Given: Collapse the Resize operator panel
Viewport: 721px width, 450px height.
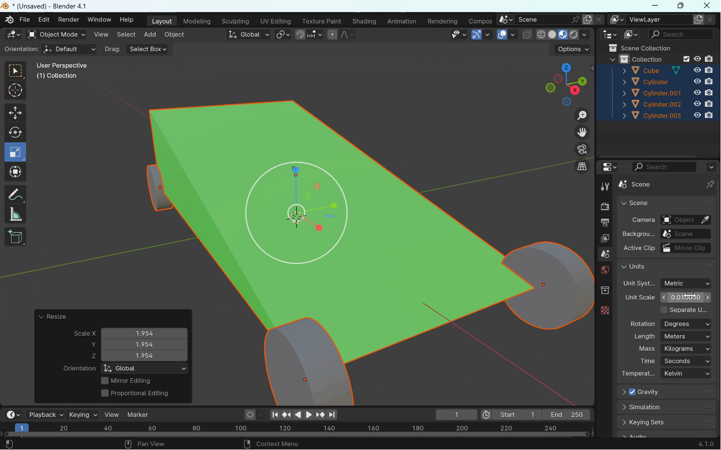Looking at the screenshot, I should click(41, 318).
